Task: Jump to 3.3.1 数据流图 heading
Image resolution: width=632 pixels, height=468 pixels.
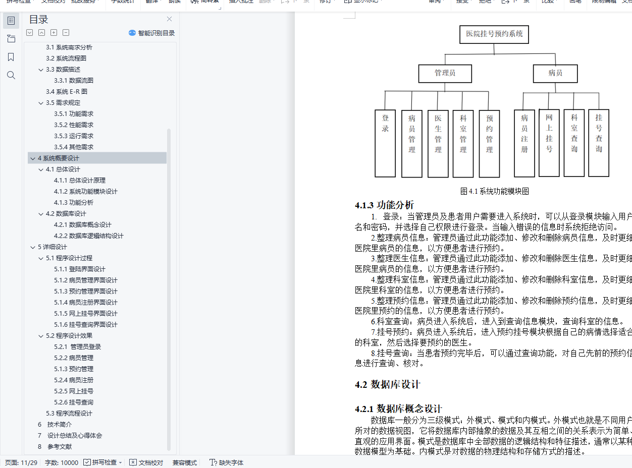Action: tap(74, 81)
